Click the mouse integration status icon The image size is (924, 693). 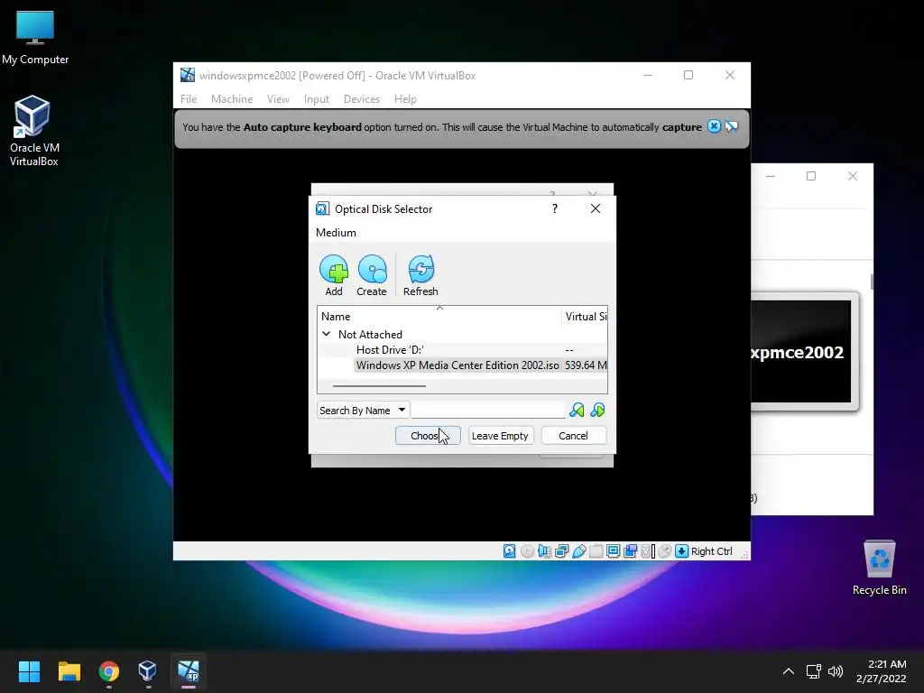tap(665, 551)
